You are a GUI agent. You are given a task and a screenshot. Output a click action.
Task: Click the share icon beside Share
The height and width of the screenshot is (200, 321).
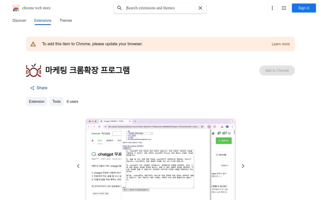click(32, 88)
